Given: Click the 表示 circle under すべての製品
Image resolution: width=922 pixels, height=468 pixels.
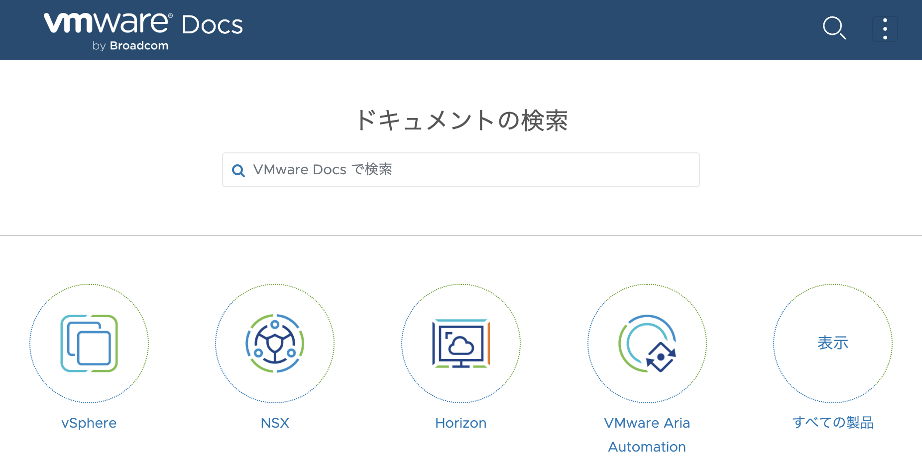Looking at the screenshot, I should pos(832,343).
